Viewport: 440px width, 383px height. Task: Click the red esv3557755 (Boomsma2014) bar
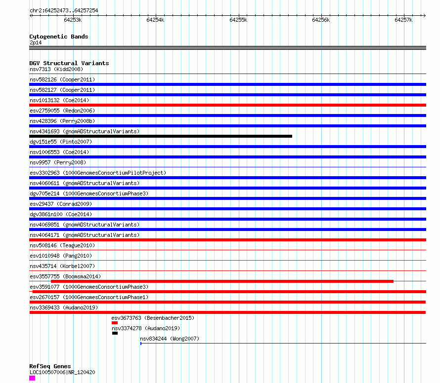pyautogui.click(x=222, y=281)
